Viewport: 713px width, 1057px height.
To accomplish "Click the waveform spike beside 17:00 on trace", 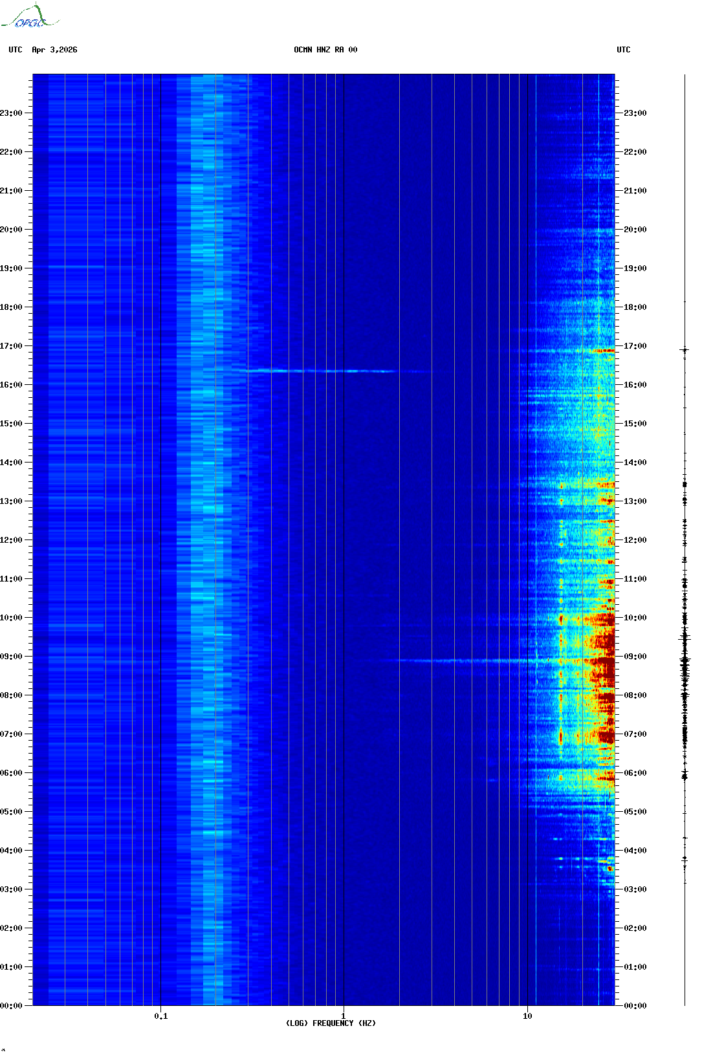I will pos(685,350).
